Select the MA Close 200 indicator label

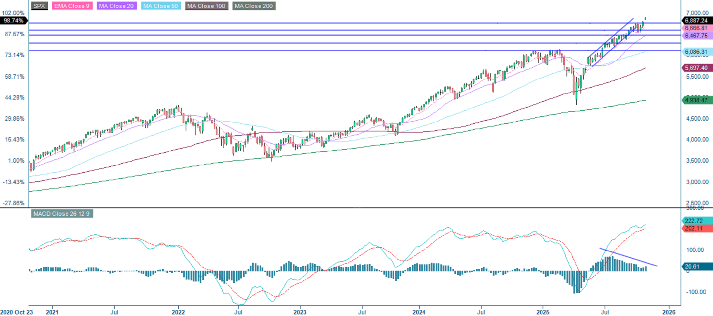pyautogui.click(x=254, y=6)
